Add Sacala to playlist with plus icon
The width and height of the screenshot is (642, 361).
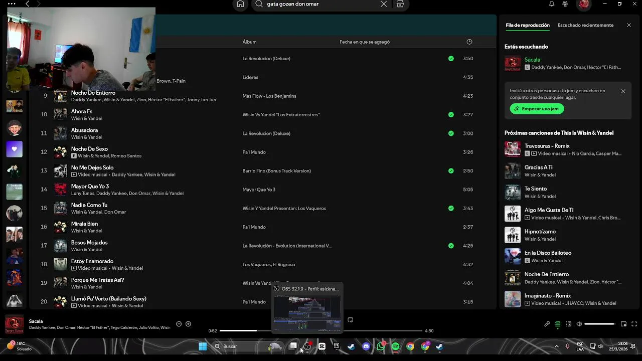click(188, 324)
